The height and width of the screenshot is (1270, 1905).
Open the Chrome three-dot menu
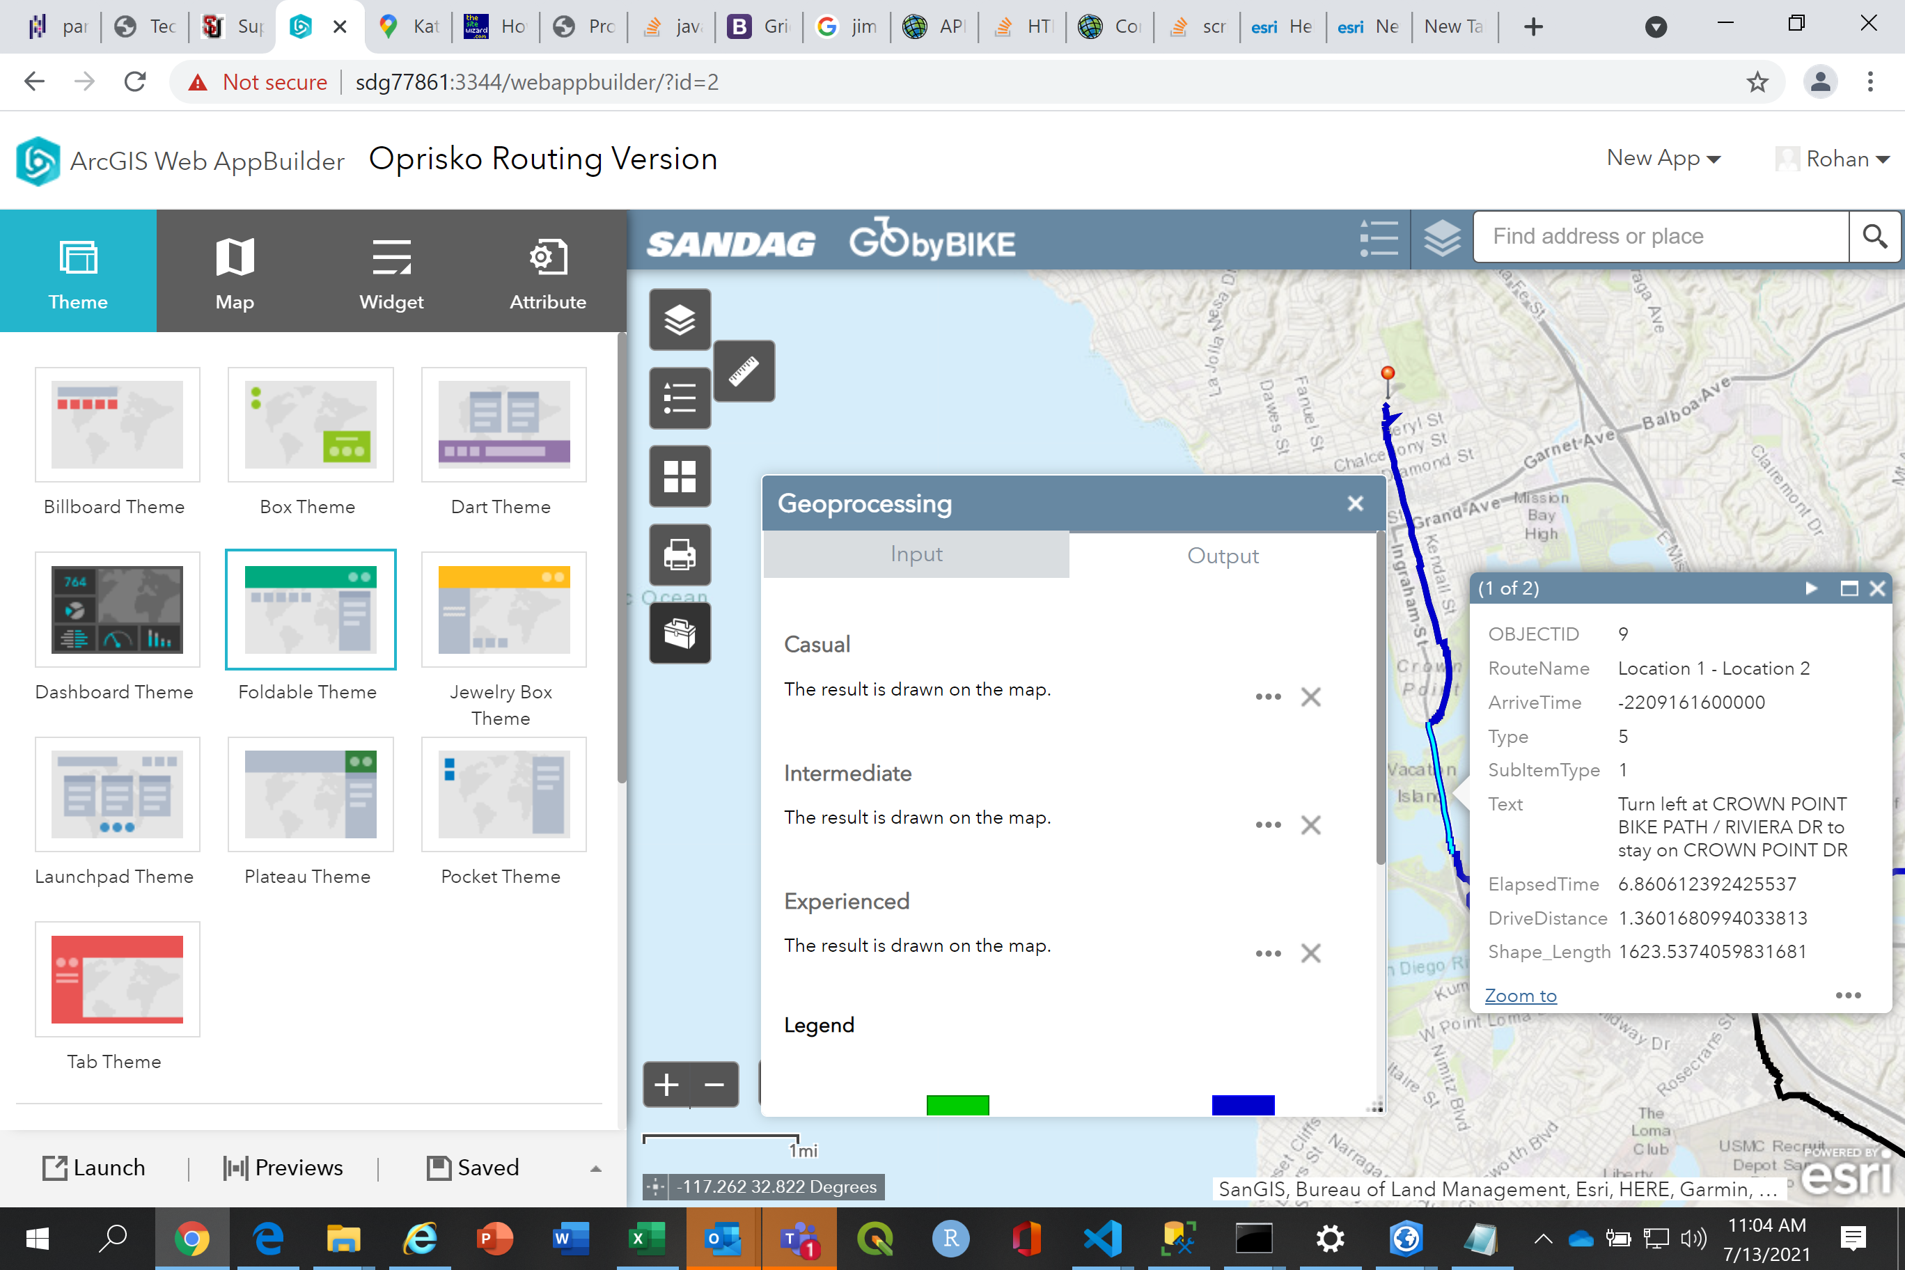point(1870,81)
